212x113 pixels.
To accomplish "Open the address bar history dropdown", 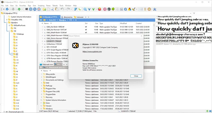I will 191,13.
